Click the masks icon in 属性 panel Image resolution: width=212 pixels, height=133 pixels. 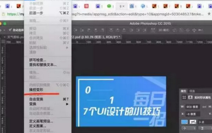pos(190,97)
